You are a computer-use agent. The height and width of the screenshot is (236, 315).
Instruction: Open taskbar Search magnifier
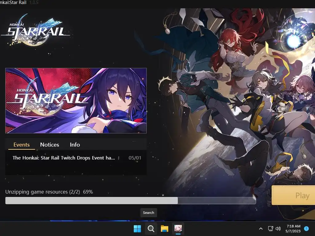(x=151, y=229)
